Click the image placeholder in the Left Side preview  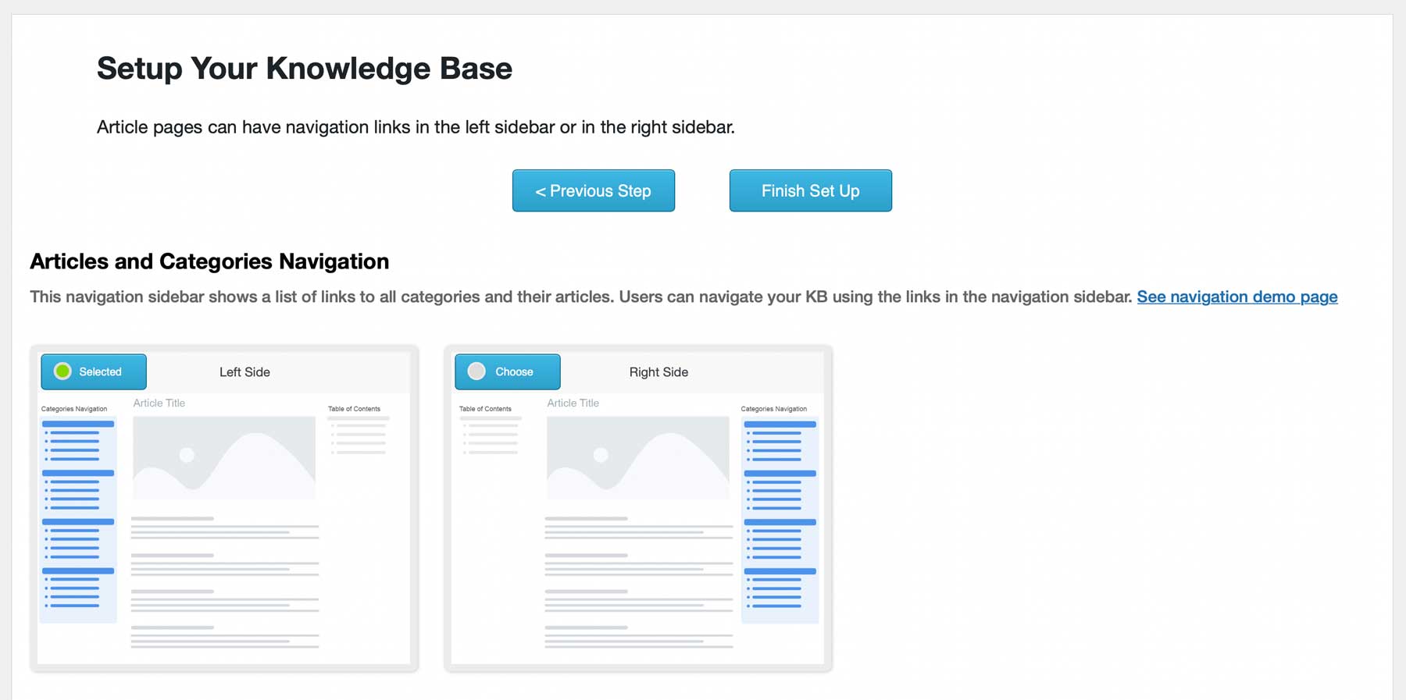[223, 457]
